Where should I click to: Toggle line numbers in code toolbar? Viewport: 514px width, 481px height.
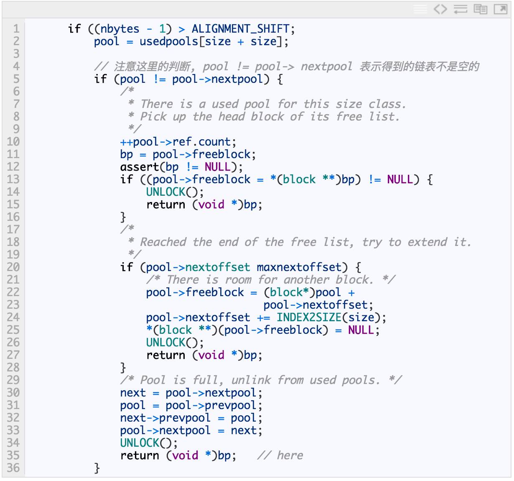point(420,9)
